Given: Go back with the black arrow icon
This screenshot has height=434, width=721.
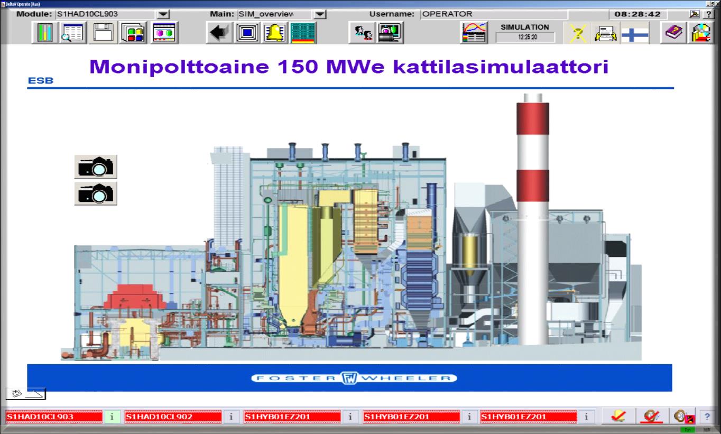Looking at the screenshot, I should [219, 33].
